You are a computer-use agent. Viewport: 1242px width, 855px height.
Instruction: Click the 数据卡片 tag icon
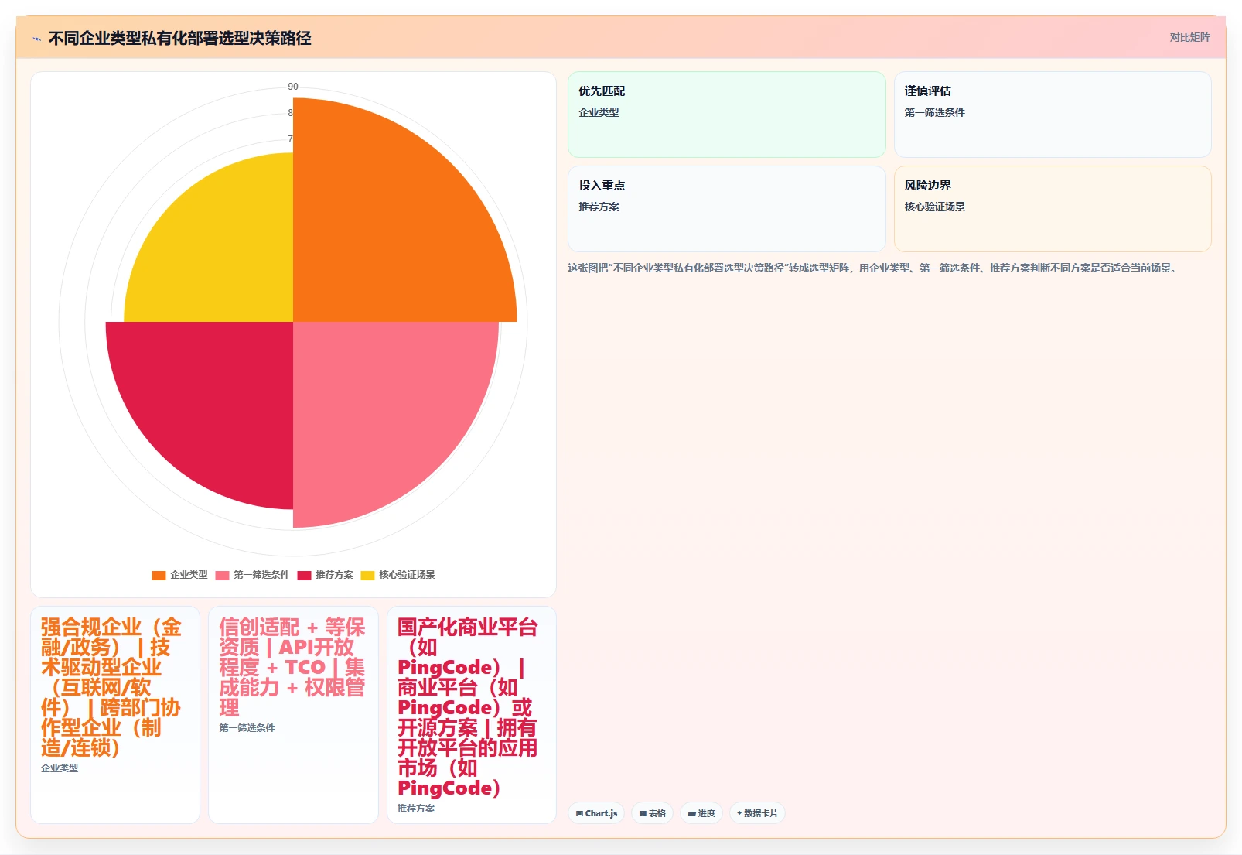(739, 813)
